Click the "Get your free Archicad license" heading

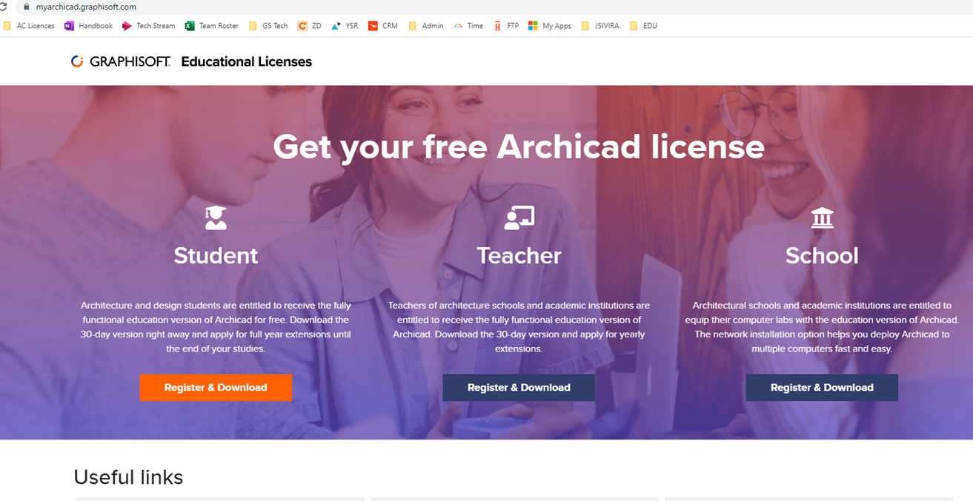click(x=519, y=147)
